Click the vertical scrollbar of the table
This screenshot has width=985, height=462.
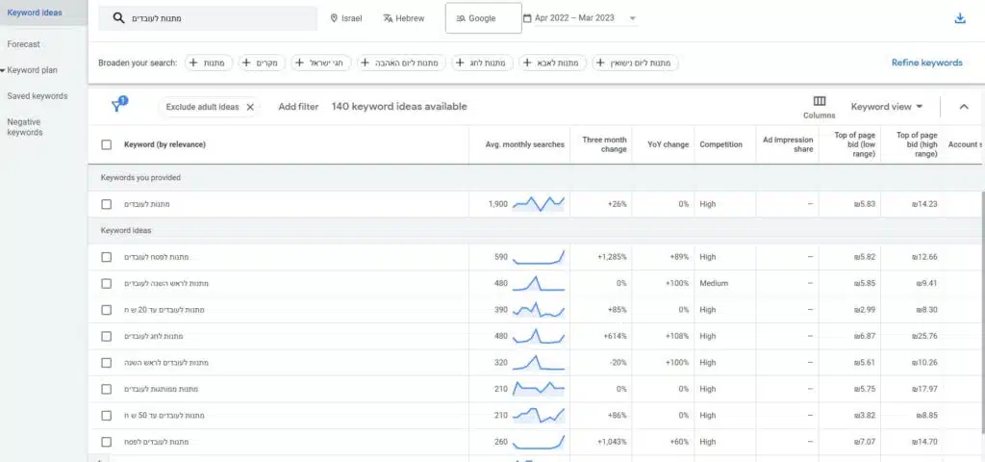pyautogui.click(x=982, y=313)
